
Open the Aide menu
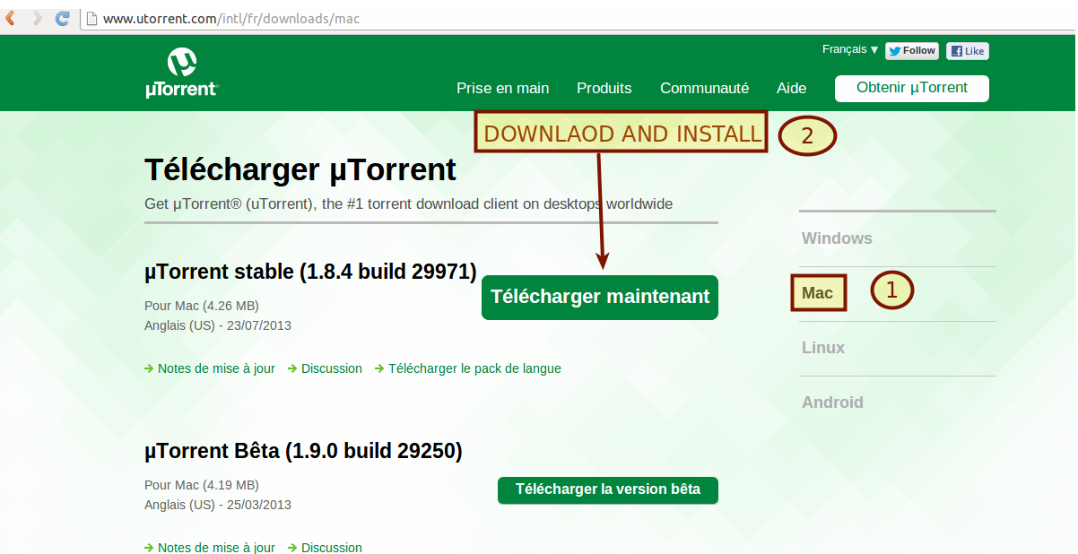pyautogui.click(x=791, y=88)
